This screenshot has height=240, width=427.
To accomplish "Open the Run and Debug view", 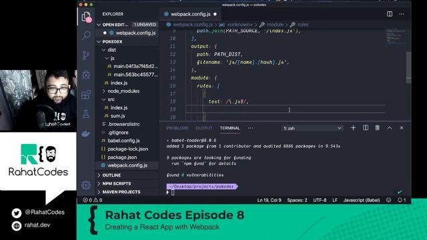I will point(86,75).
